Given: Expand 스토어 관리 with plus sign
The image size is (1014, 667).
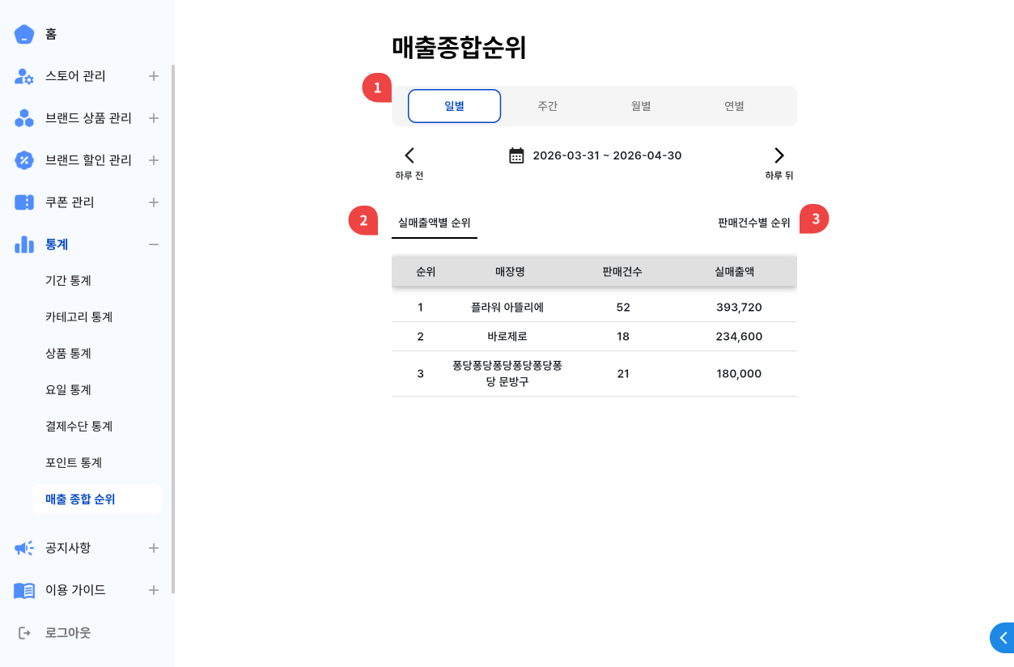Looking at the screenshot, I should (154, 76).
